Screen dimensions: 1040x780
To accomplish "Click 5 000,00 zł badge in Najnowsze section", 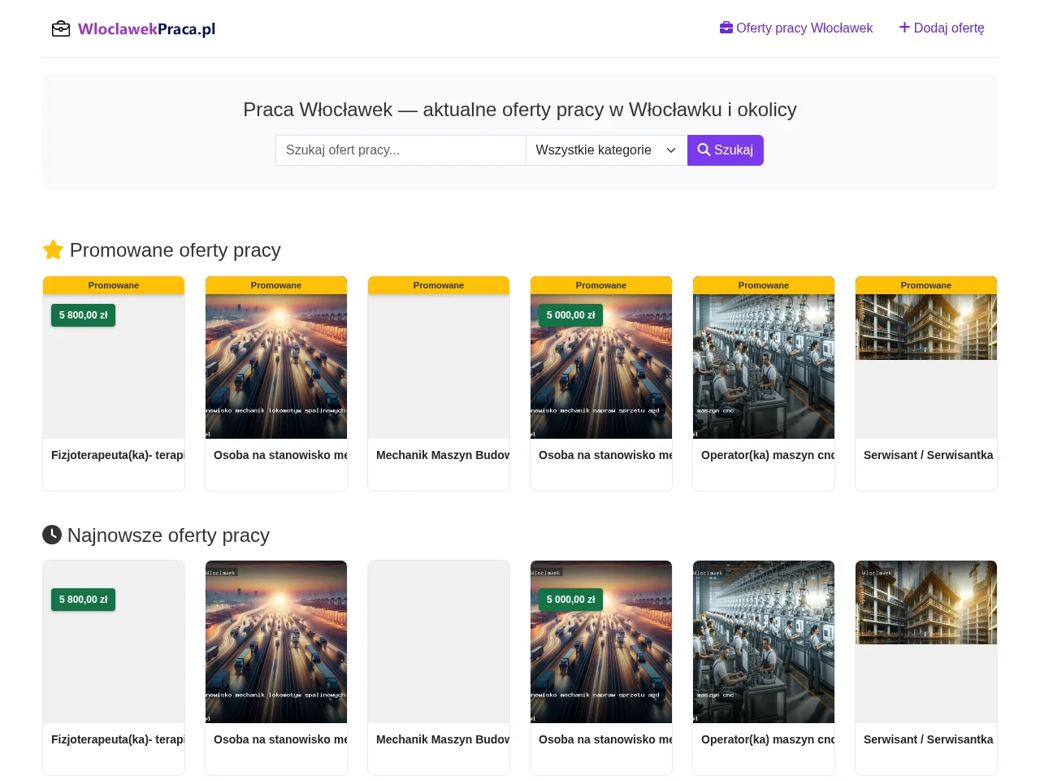I will 570,600.
